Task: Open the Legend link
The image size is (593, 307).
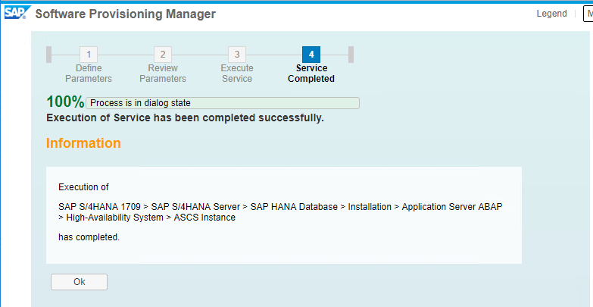Action: point(552,14)
